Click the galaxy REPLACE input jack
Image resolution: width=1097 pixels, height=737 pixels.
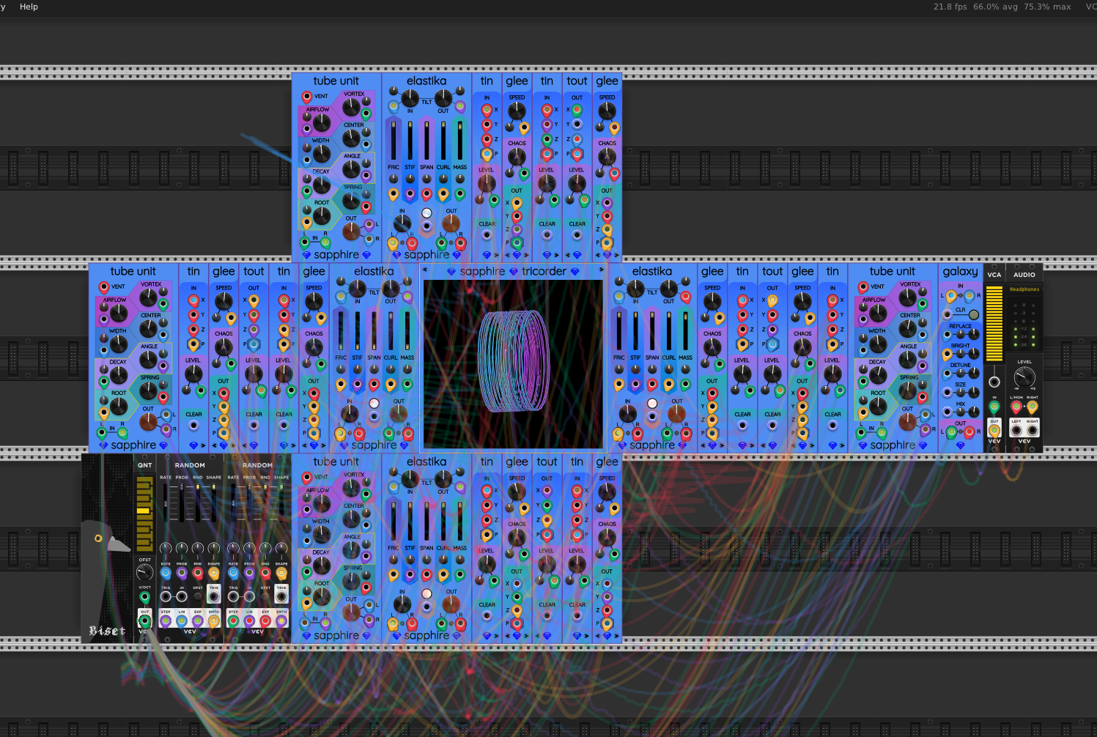coord(948,336)
